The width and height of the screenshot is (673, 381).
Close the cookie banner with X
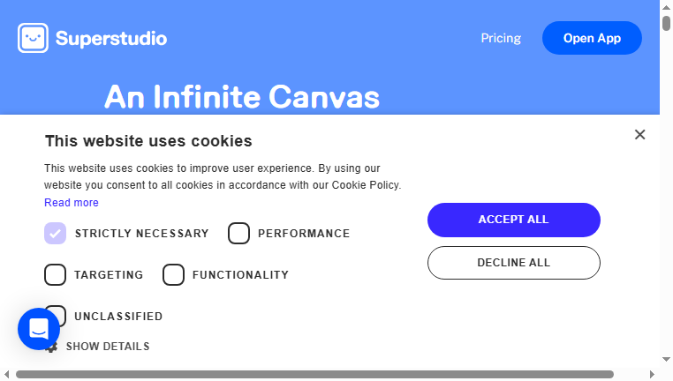point(640,135)
